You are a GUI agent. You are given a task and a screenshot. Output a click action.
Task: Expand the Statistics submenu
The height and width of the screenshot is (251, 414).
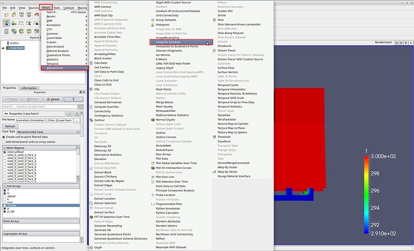[65, 59]
